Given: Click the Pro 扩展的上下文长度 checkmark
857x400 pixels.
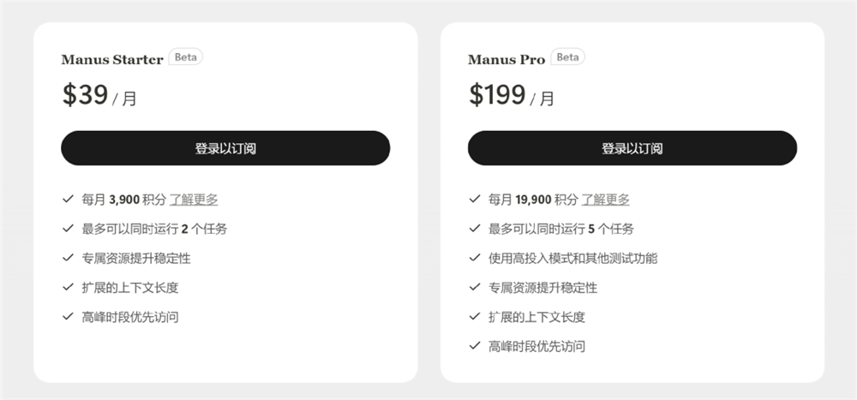Looking at the screenshot, I should (475, 317).
